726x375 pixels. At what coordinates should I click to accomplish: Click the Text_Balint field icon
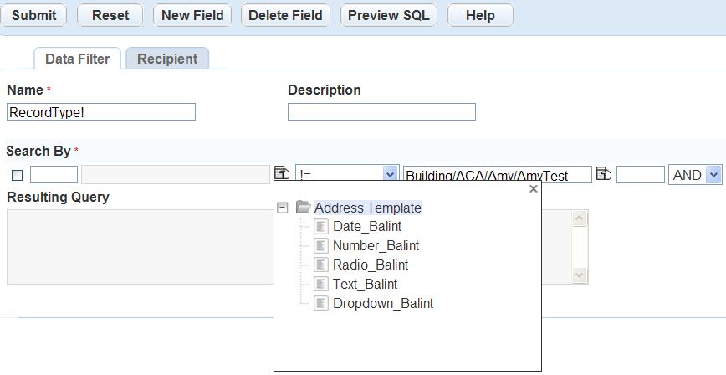click(321, 285)
